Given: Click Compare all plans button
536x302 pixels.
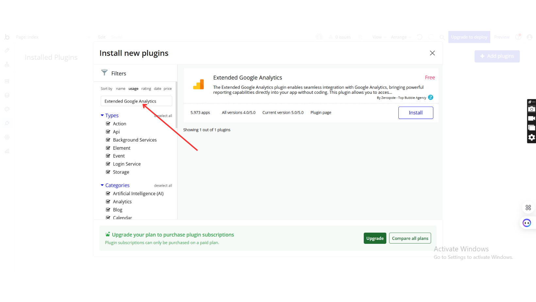Looking at the screenshot, I should (x=410, y=238).
